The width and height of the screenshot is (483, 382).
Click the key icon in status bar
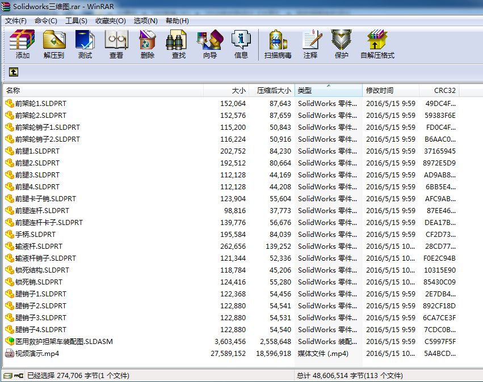tap(19, 376)
